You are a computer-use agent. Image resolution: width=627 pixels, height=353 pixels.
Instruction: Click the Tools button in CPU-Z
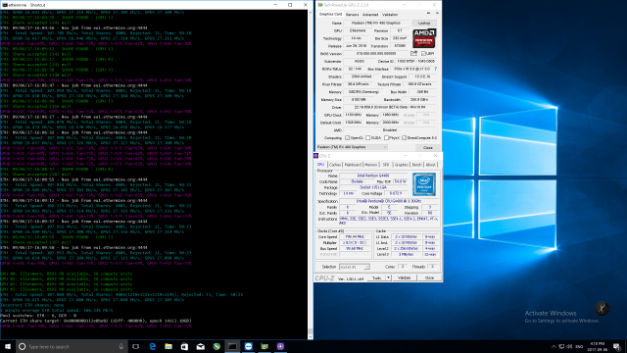point(376,277)
